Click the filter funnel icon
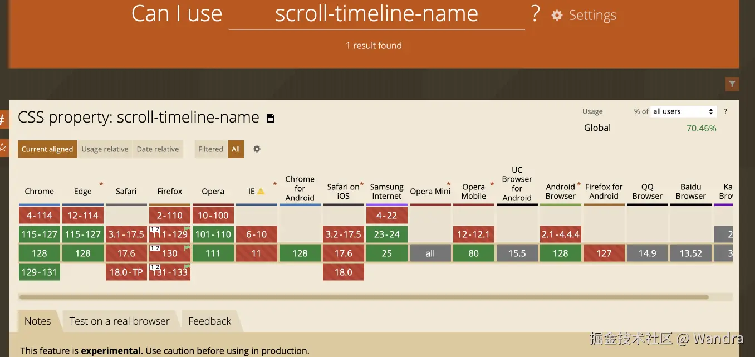The image size is (755, 357). pos(732,84)
